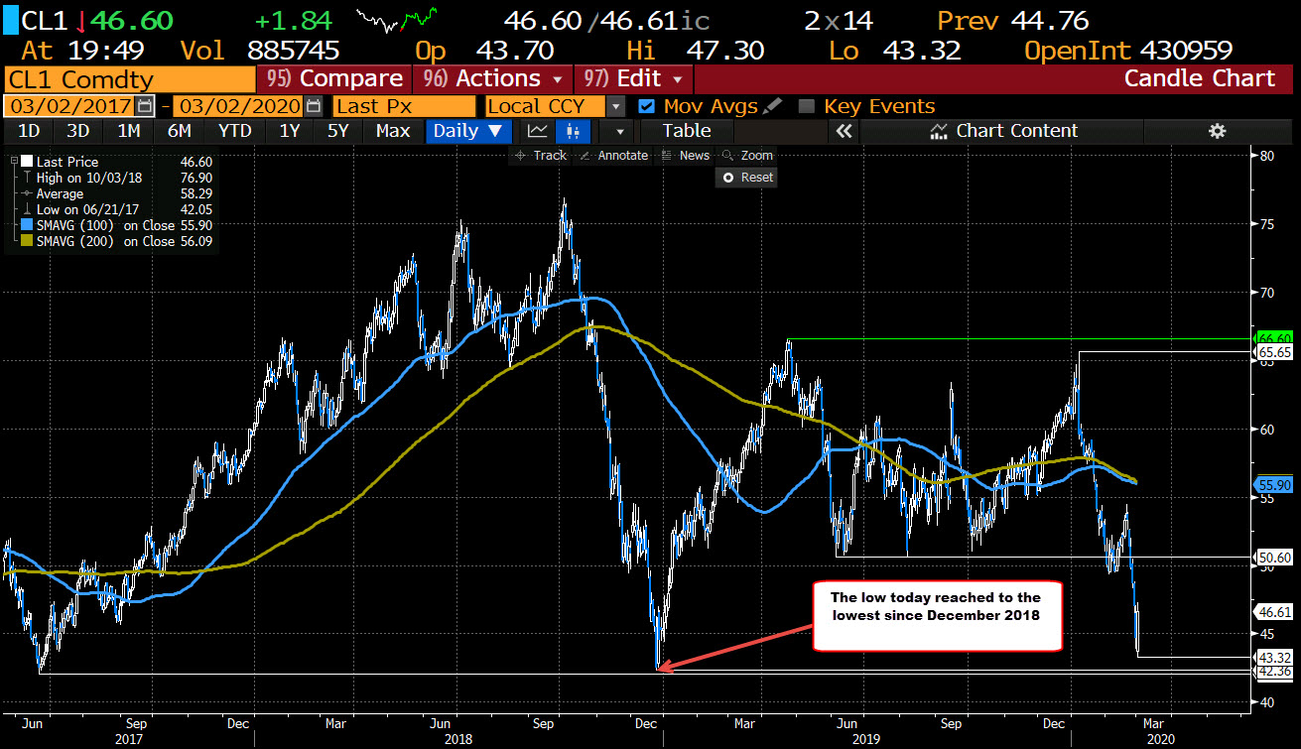Image resolution: width=1301 pixels, height=749 pixels.
Task: Click the Candle Chart title text
Action: tap(1199, 79)
